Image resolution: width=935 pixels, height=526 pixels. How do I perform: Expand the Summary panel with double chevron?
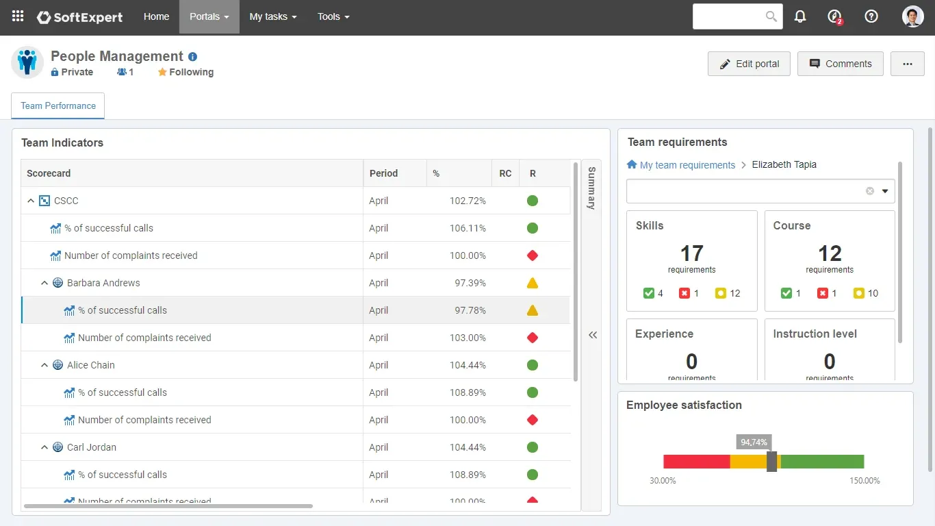[593, 335]
